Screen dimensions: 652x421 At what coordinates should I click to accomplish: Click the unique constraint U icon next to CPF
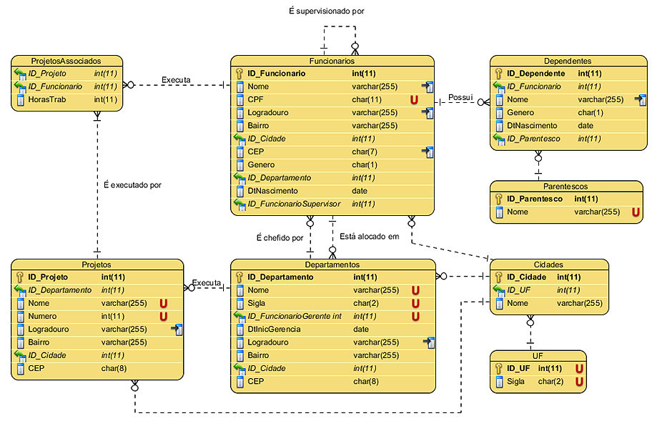pyautogui.click(x=414, y=100)
